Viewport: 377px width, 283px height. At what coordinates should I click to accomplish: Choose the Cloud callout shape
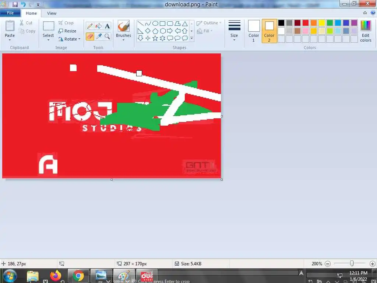coord(185,38)
